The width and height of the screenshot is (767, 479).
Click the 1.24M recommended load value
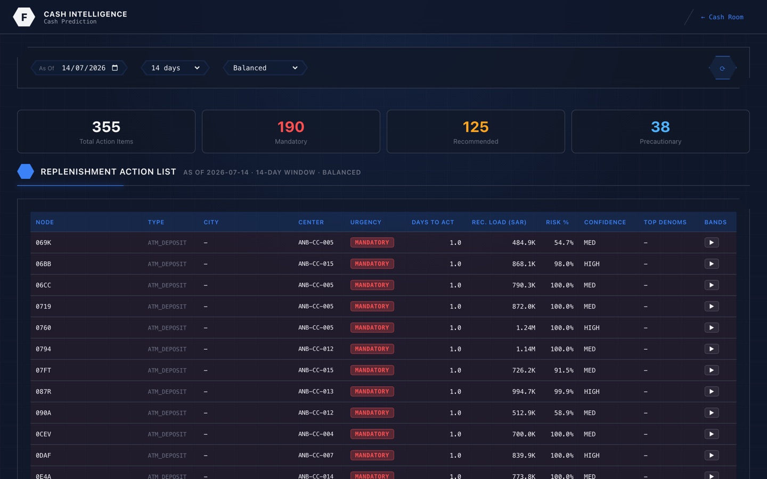point(526,328)
